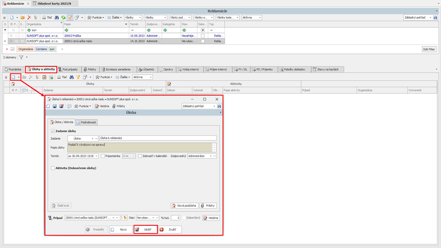Image resolution: width=441 pixels, height=248 pixels.
Task: Open the Stav dropdown showing Nevybav
Action: click(x=153, y=218)
